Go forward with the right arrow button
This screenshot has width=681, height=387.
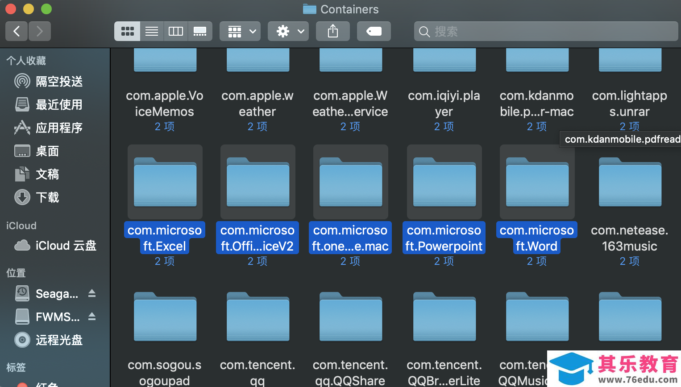pyautogui.click(x=40, y=31)
